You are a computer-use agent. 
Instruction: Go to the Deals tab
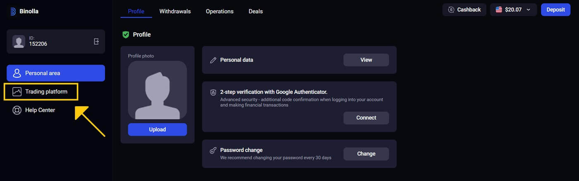pos(256,12)
